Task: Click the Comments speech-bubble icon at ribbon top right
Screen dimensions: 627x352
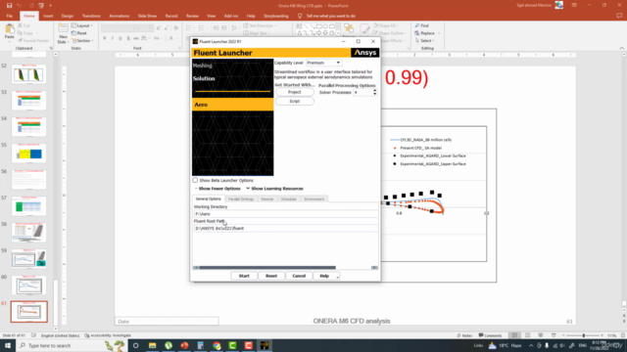Action: point(619,16)
